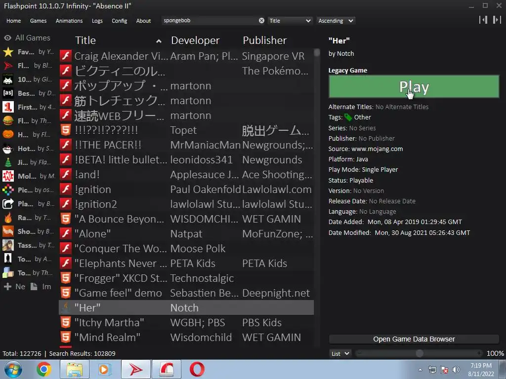This screenshot has width=506, height=379.
Task: Open the Ascending order dropdown
Action: (x=336, y=21)
